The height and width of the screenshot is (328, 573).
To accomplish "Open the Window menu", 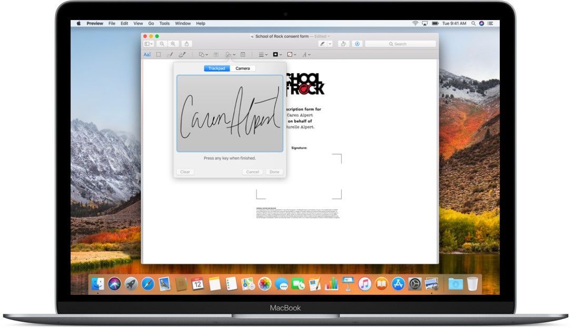I will coord(183,23).
